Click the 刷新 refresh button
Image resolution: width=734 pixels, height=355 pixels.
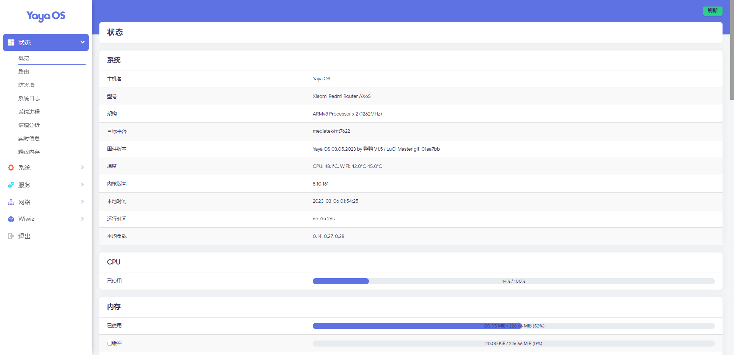(712, 11)
